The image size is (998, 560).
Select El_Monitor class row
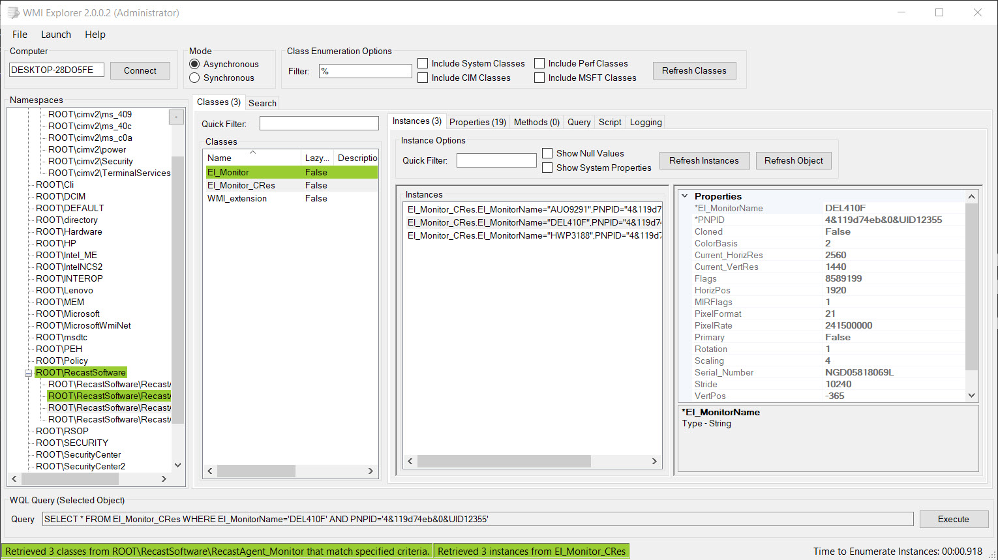point(291,172)
